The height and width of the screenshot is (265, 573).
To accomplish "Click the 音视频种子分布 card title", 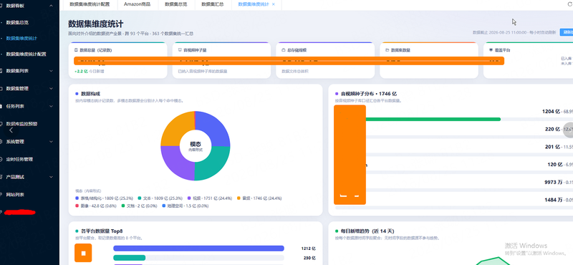I will pyautogui.click(x=369, y=94).
